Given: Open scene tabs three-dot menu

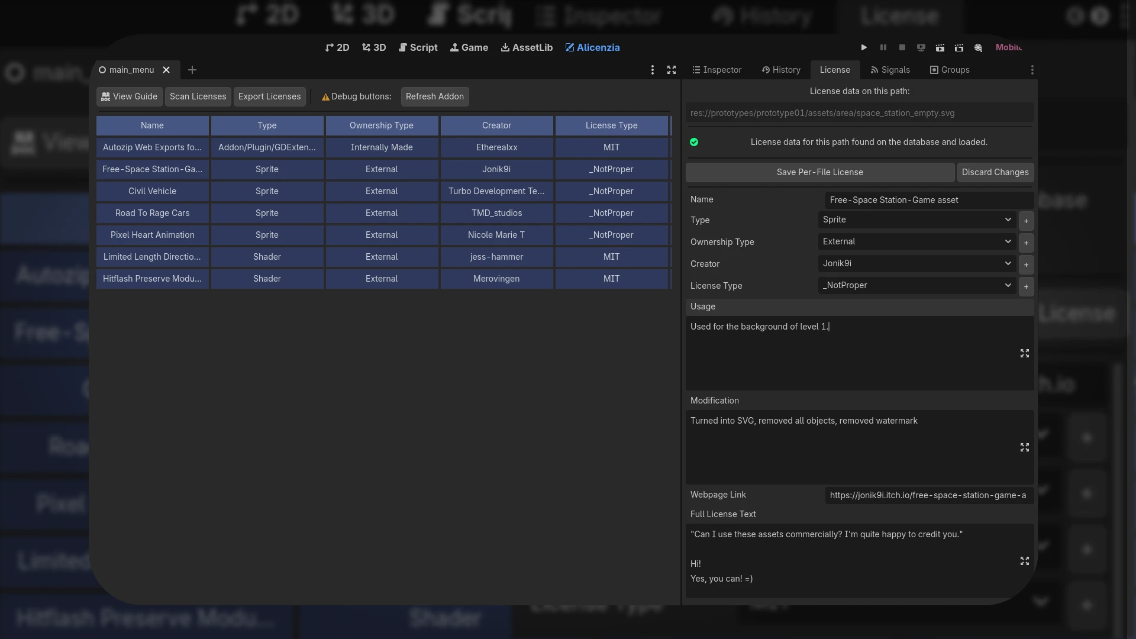Looking at the screenshot, I should (x=653, y=70).
